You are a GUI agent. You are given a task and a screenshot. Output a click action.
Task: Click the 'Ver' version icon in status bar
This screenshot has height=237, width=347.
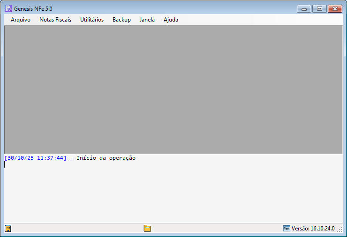pyautogui.click(x=286, y=229)
